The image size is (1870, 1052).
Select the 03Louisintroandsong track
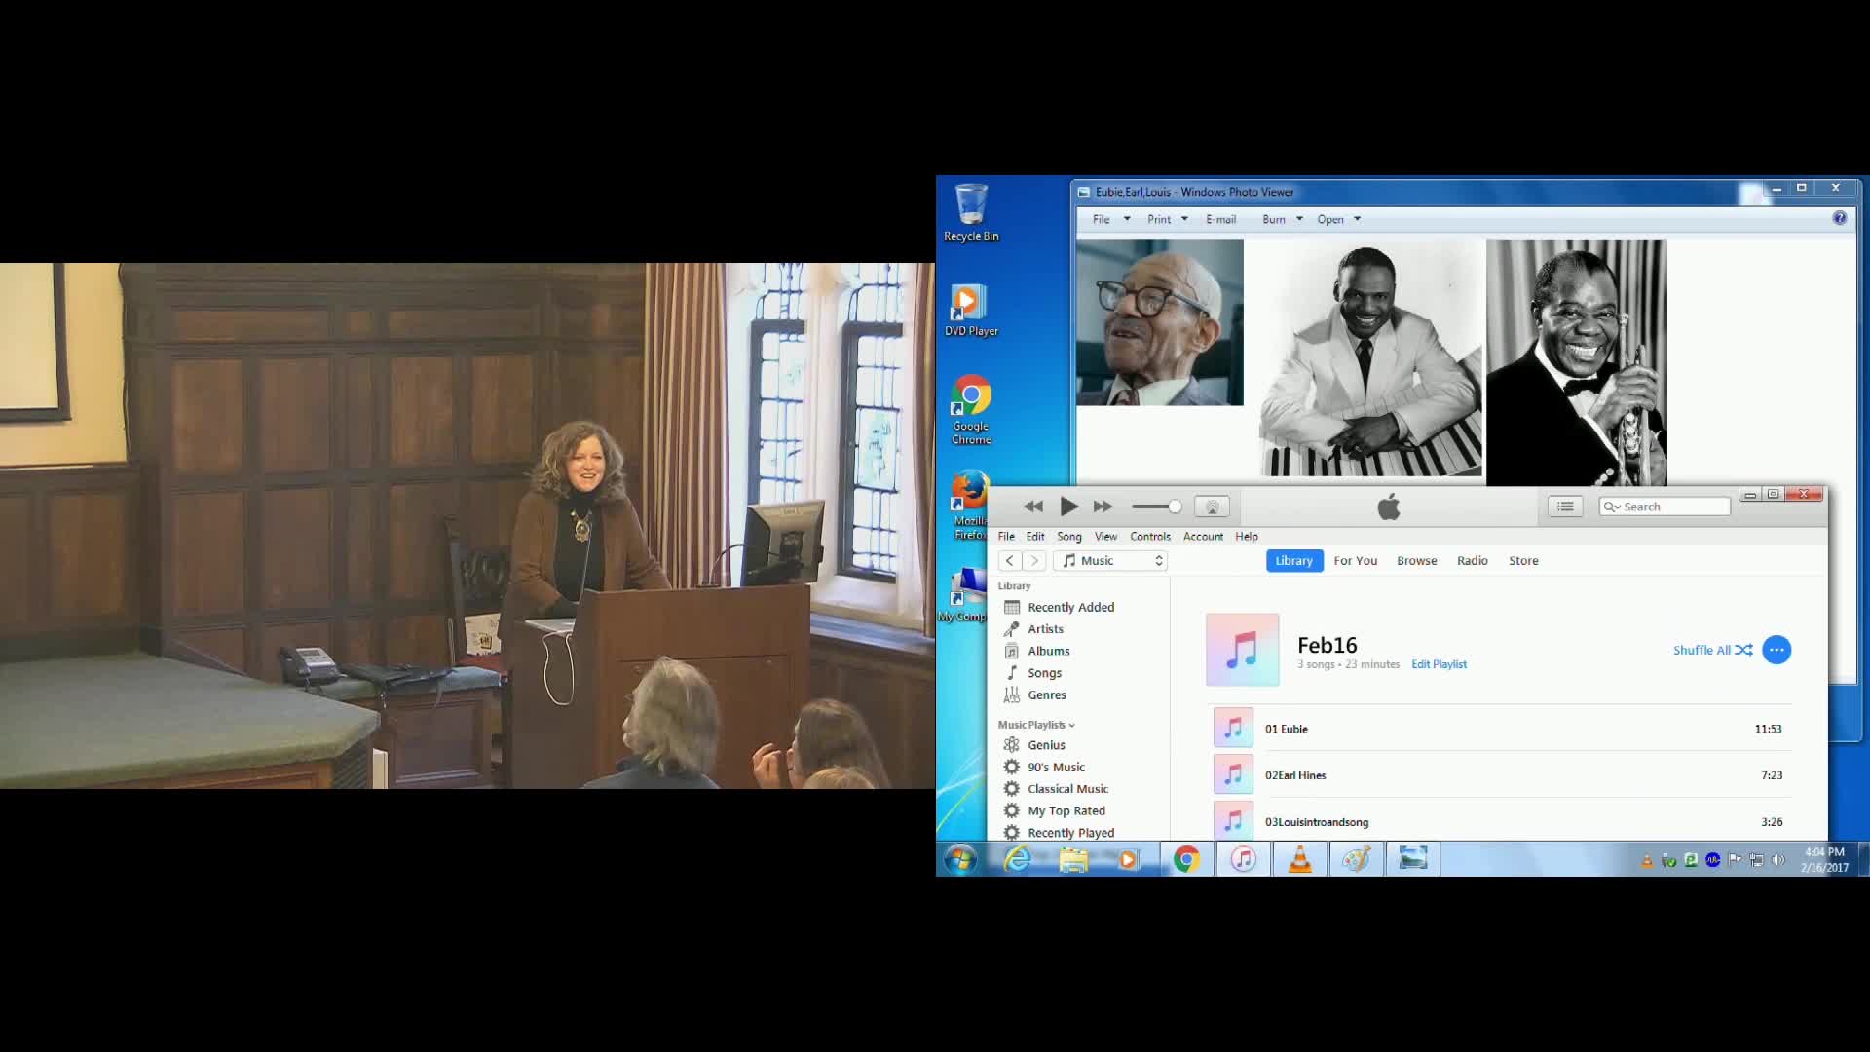[x=1502, y=821]
